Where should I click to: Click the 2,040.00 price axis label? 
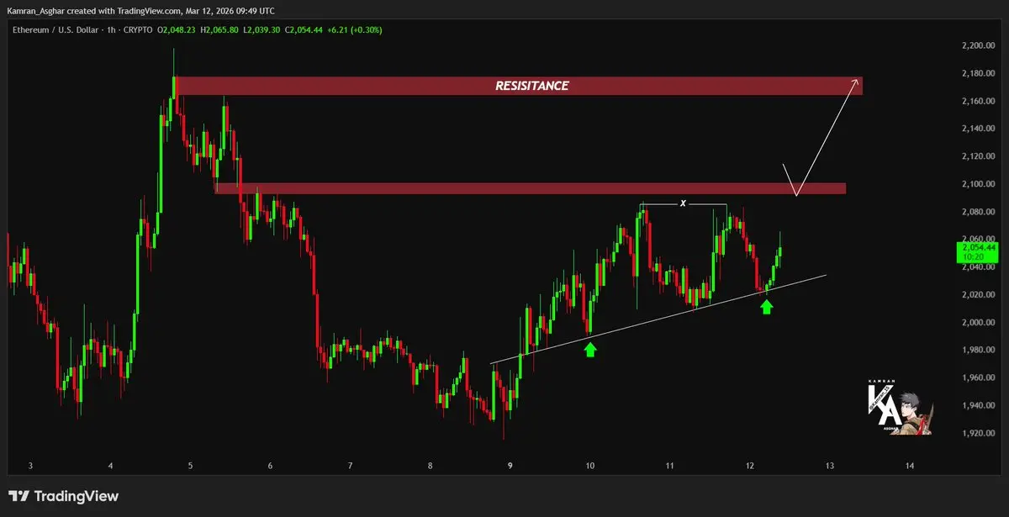pyautogui.click(x=980, y=267)
